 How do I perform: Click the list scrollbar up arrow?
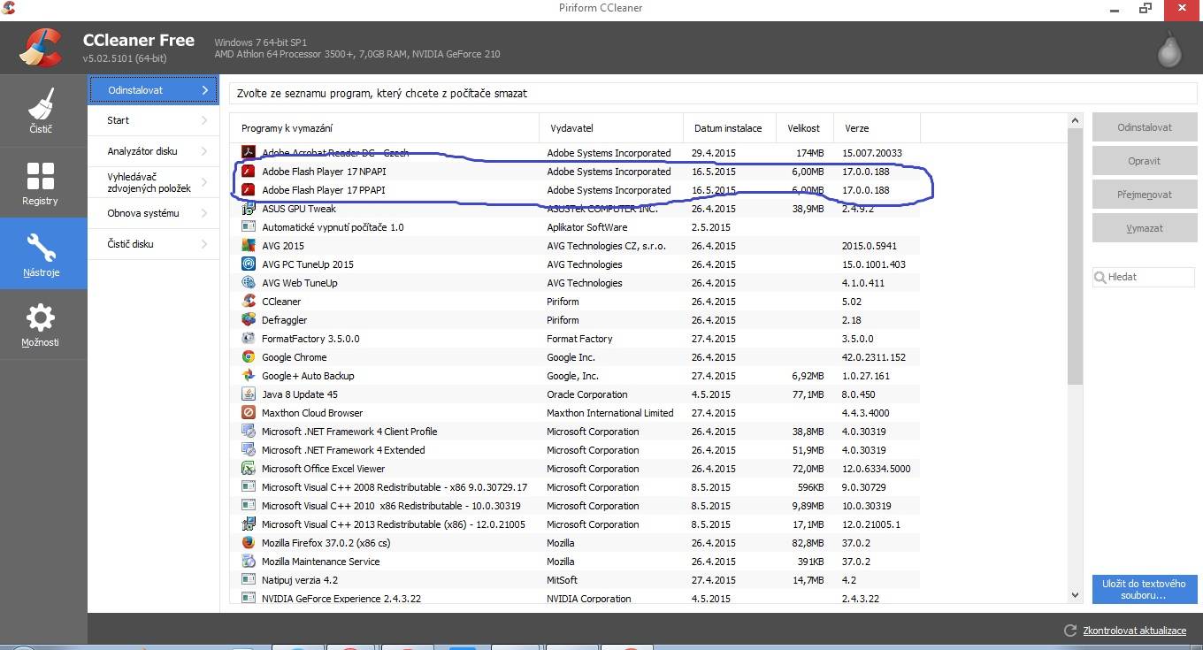pos(1076,121)
